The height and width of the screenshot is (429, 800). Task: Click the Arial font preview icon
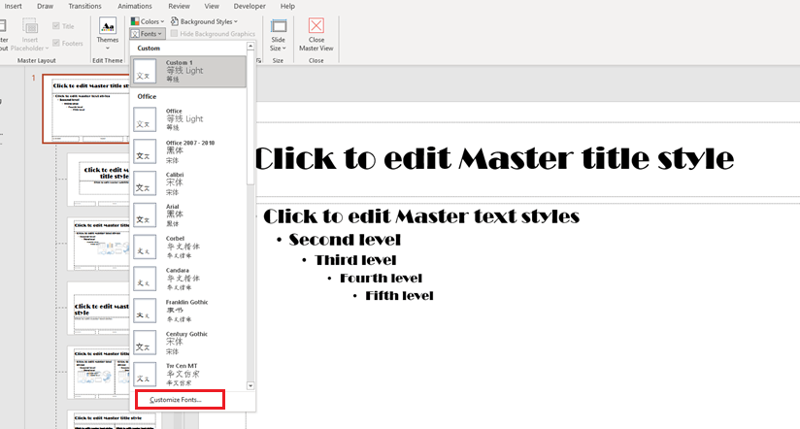point(145,214)
